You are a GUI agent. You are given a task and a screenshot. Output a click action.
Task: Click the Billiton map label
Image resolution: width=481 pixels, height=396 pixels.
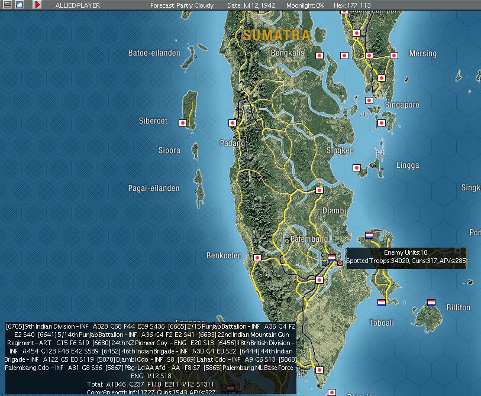click(x=459, y=307)
